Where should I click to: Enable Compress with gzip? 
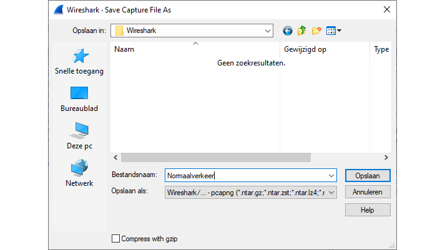coord(115,238)
